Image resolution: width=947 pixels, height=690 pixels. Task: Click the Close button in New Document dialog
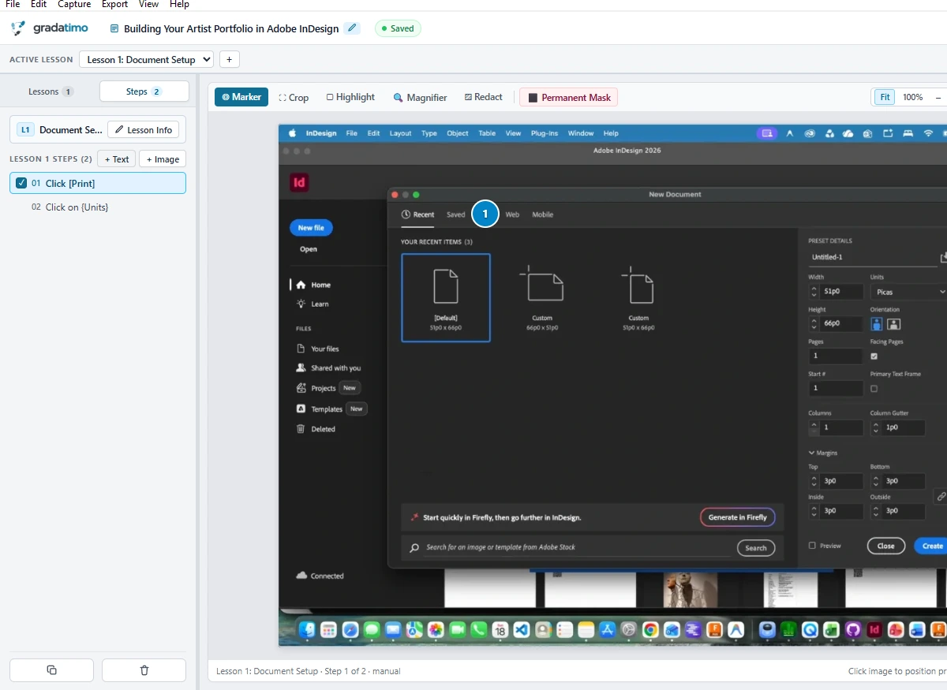pos(885,546)
